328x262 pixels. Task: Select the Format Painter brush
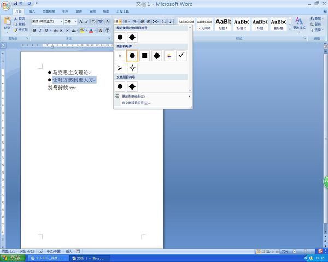point(21,30)
